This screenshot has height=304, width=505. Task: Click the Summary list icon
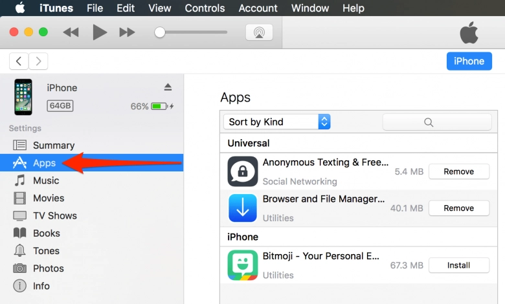point(19,145)
